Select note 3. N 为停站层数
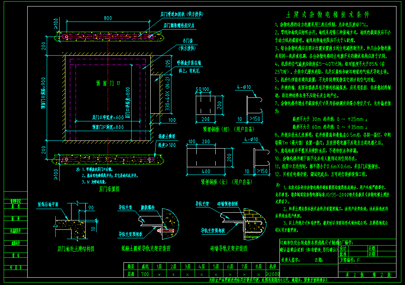Image resolution: width=405 pixels, height=285 pixels. click(94, 182)
